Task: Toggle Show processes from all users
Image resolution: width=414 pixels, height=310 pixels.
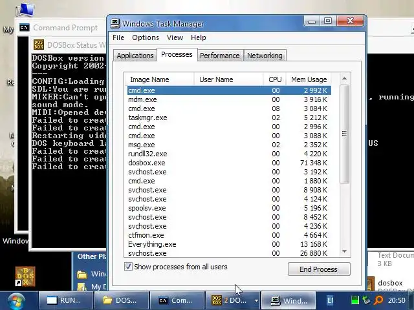Action: tap(128, 267)
